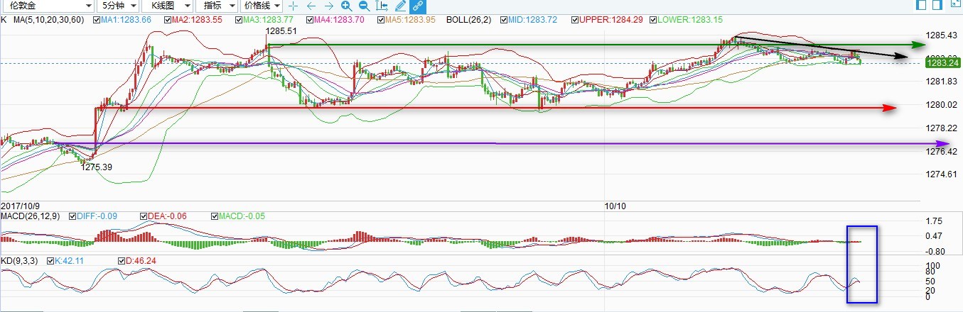Open the 价格线 price line menu

point(261,6)
